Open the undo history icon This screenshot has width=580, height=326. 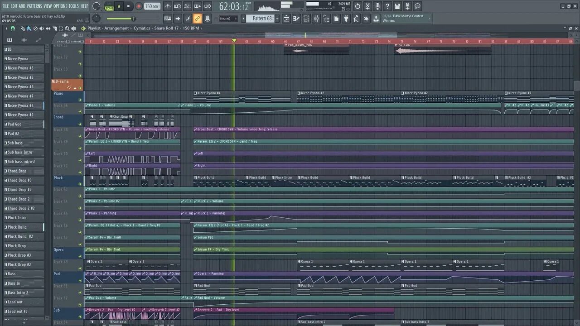(x=358, y=6)
